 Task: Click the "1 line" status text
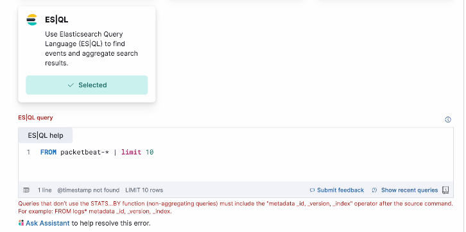pos(44,190)
